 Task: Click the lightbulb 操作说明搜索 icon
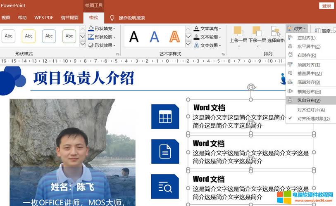[x=112, y=18]
